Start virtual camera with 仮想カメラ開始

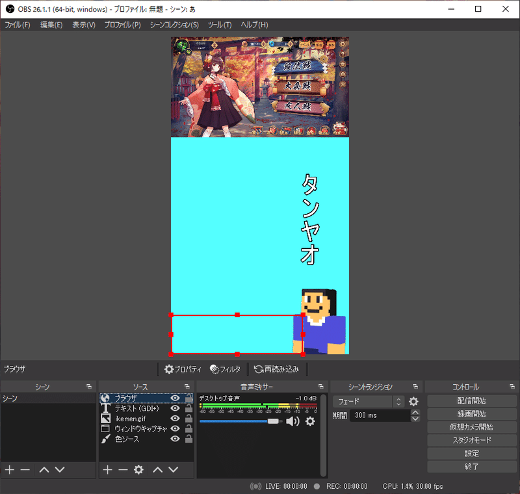click(x=472, y=427)
